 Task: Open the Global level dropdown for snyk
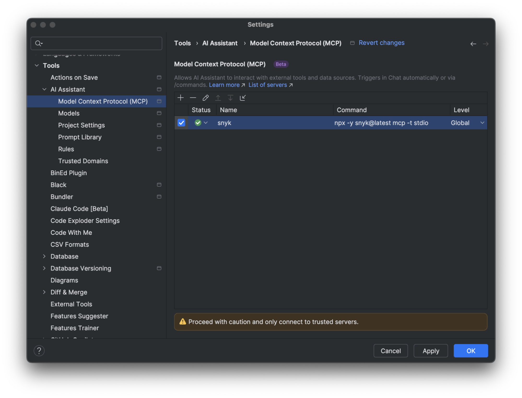point(482,123)
